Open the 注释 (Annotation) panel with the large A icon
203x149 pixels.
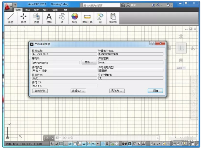pyautogui.click(x=49, y=18)
